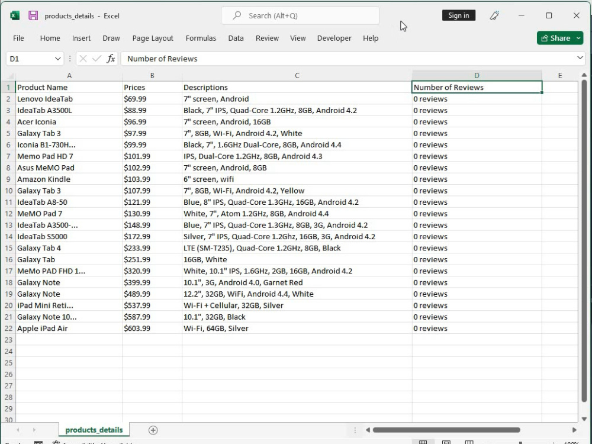592x444 pixels.
Task: Open the Page Layout tab
Action: coord(153,38)
